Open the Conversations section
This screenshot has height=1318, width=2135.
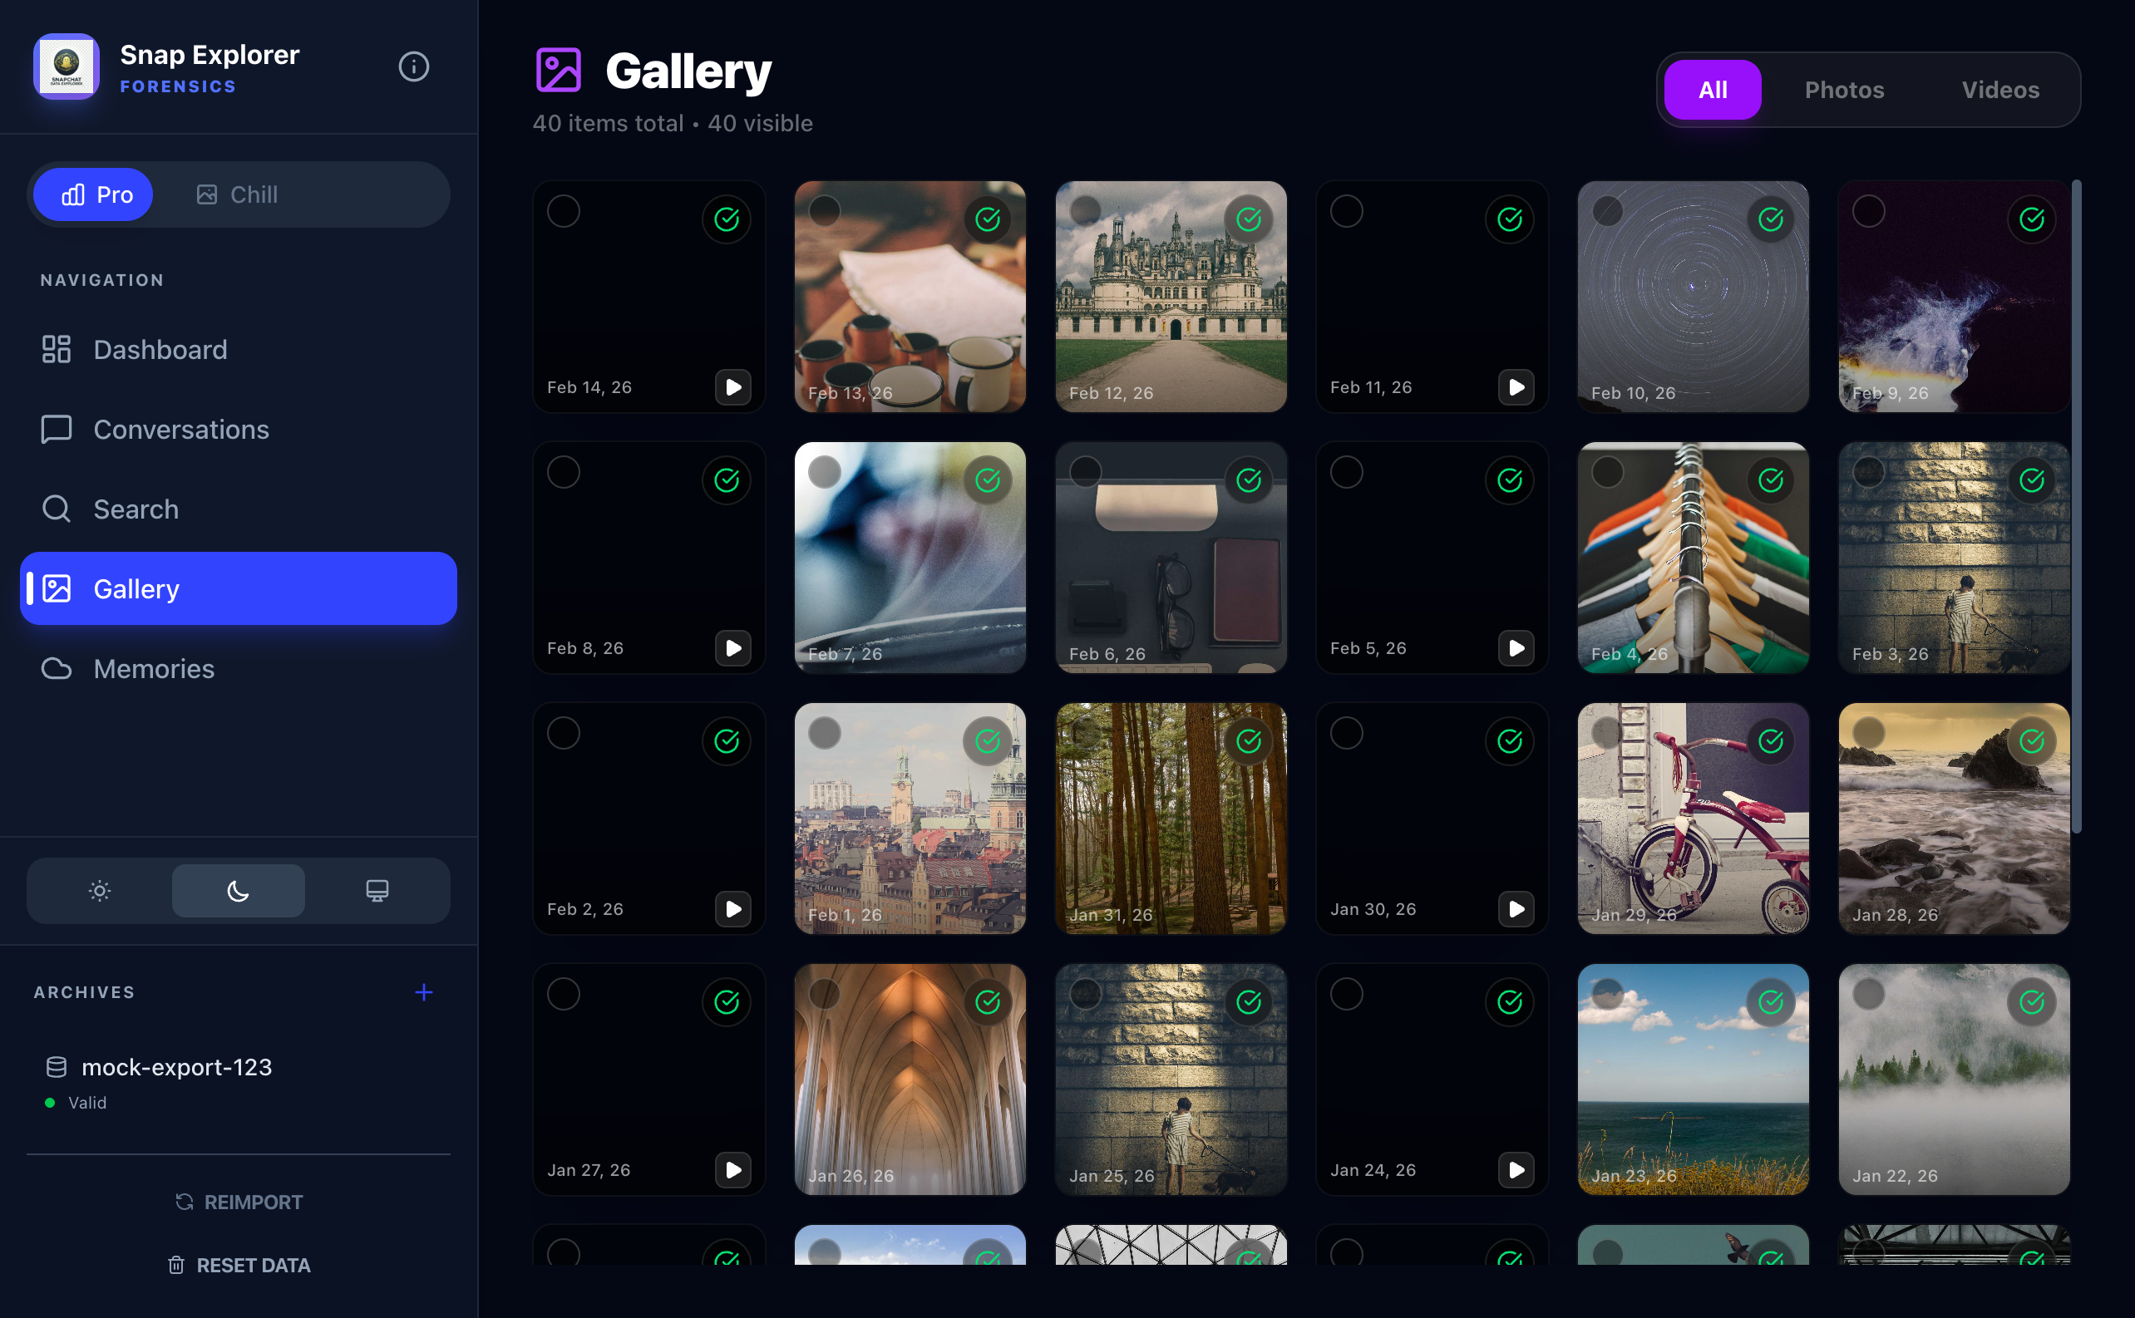pyautogui.click(x=180, y=429)
